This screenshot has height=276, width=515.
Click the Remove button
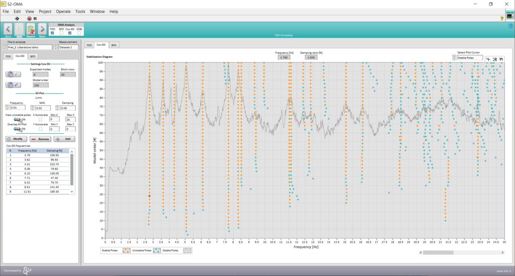pos(40,139)
